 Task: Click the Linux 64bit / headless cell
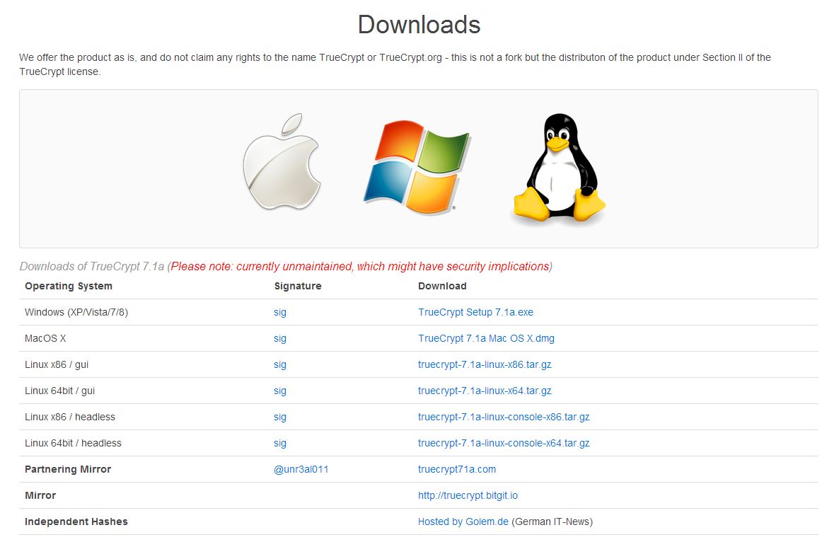(74, 443)
